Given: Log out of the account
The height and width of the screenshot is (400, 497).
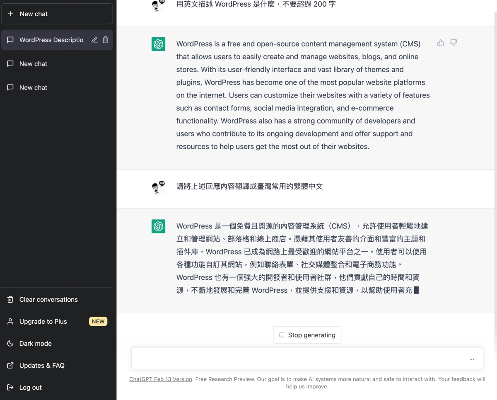Looking at the screenshot, I should [57, 388].
